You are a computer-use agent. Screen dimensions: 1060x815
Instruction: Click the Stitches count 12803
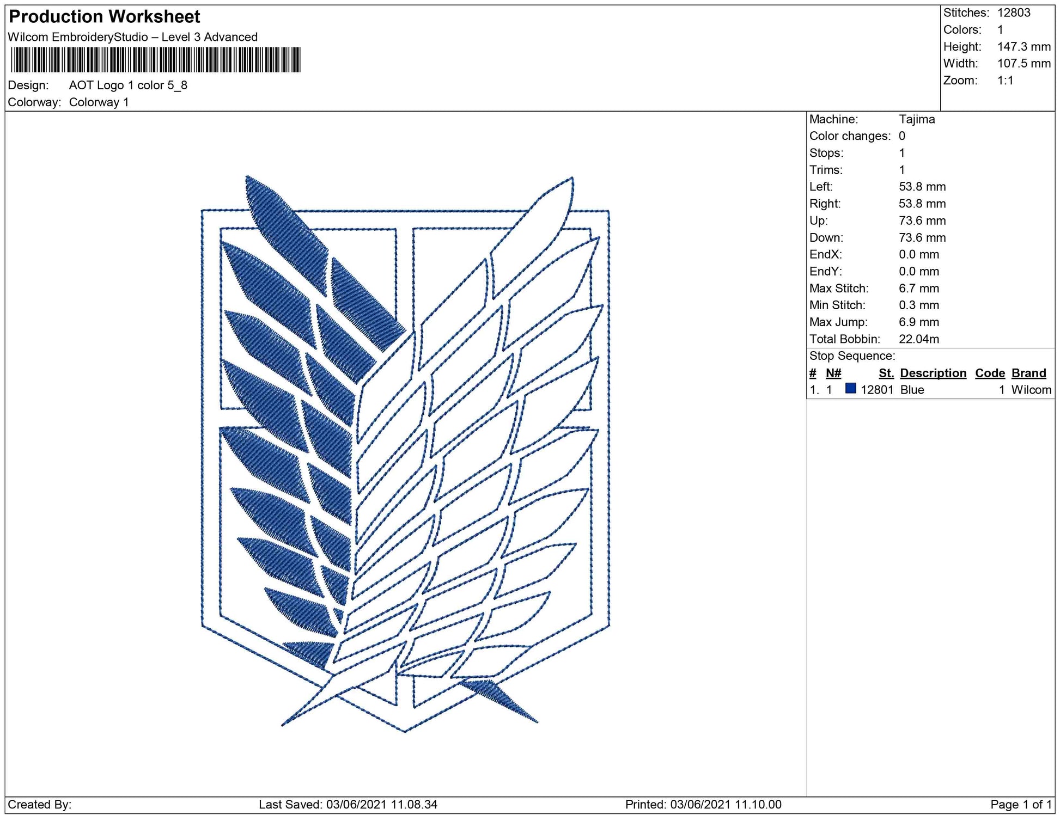[1013, 13]
